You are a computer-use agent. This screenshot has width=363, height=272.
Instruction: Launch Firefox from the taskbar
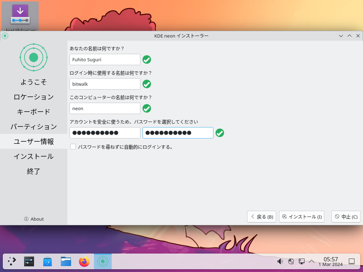[84, 261]
